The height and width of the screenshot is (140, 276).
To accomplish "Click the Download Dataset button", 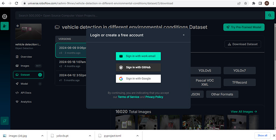I will click(x=243, y=44).
